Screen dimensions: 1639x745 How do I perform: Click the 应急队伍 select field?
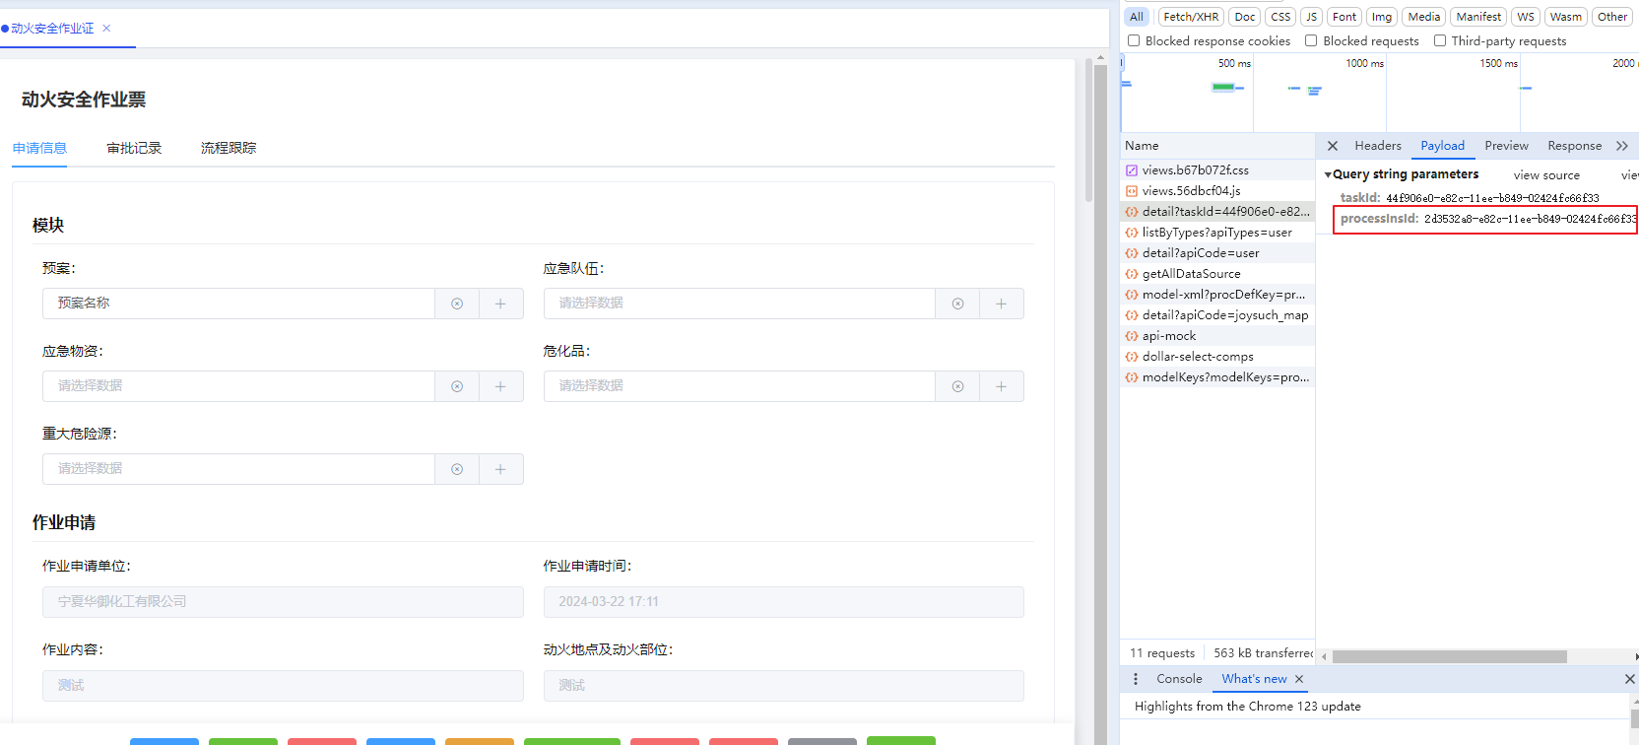coord(739,304)
